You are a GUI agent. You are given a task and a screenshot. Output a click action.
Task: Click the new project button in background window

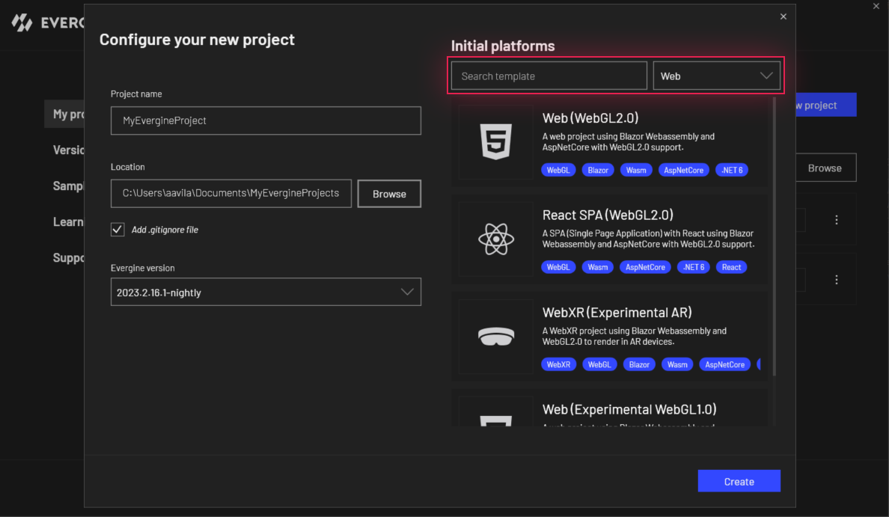pos(826,105)
